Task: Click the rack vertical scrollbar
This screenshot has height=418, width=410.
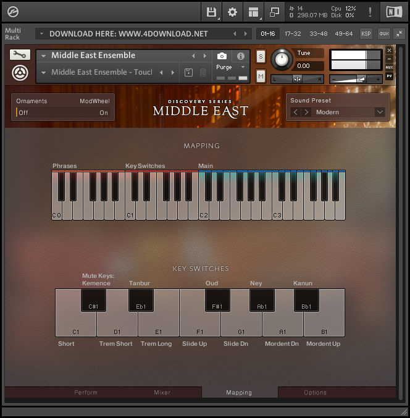Action: pos(401,224)
